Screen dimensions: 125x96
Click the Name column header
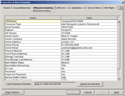[33, 18]
